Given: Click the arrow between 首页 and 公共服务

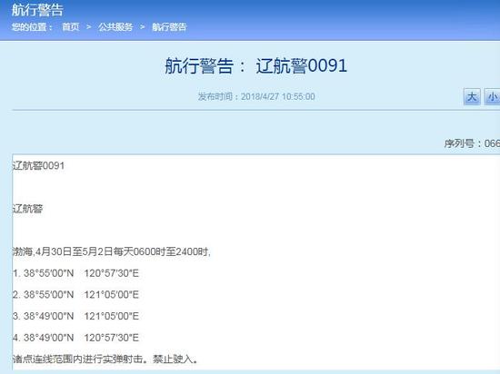Looking at the screenshot, I should pyautogui.click(x=89, y=27).
